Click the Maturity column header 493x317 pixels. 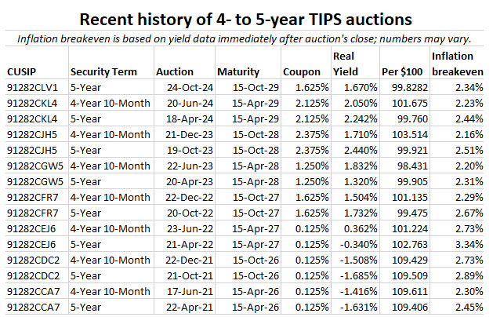pyautogui.click(x=239, y=71)
